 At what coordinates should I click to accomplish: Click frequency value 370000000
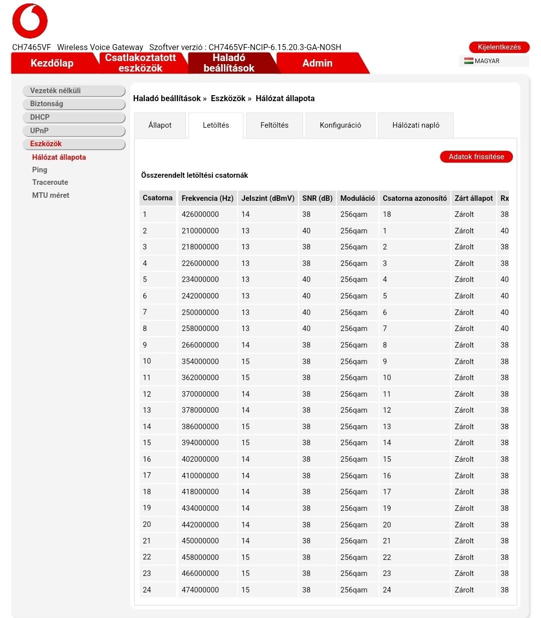[200, 394]
